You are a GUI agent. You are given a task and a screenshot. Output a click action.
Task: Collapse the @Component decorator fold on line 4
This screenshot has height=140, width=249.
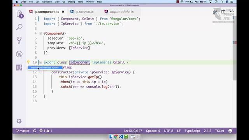pyautogui.click(x=40, y=33)
